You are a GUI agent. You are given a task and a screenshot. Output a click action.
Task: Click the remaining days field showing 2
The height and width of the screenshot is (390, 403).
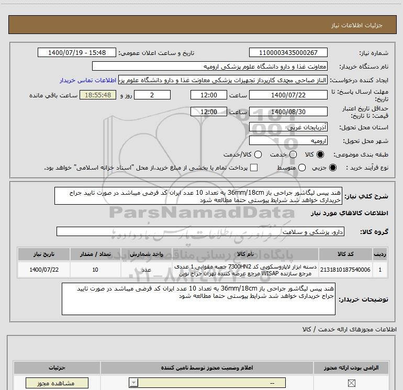[x=152, y=95]
